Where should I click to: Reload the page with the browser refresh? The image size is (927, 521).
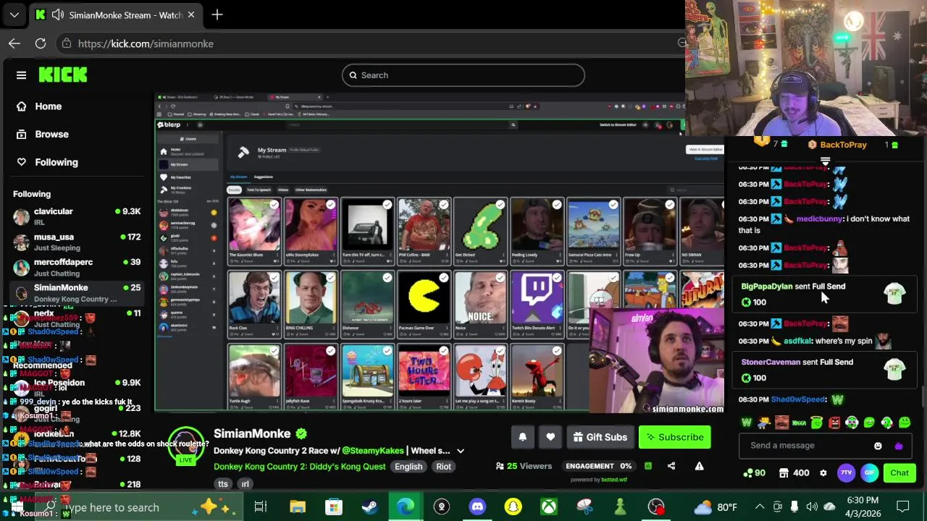point(41,43)
